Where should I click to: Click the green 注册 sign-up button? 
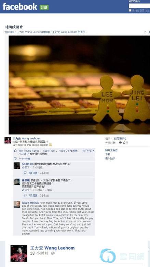coord(44,7)
